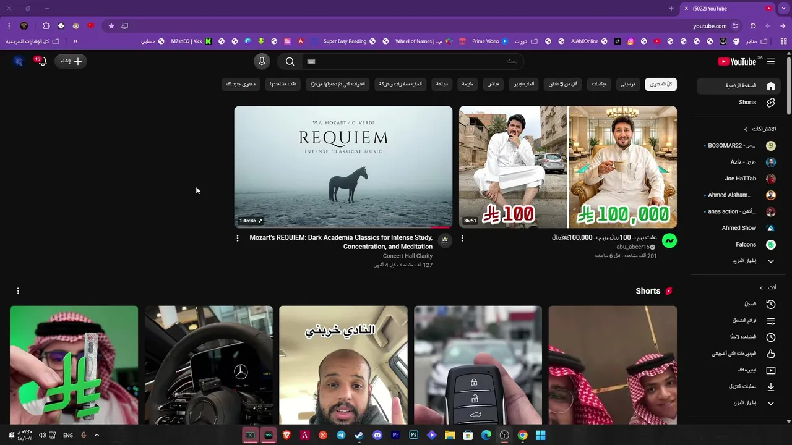Screen dimensions: 792x445
Task: Open the متاجر bookmarks folder
Action: 757,41
